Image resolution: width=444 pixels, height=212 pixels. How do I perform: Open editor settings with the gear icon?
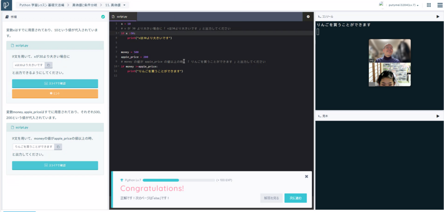(308, 16)
